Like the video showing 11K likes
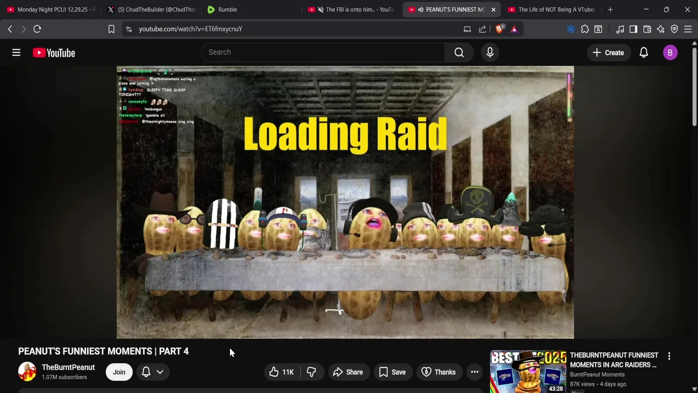This screenshot has width=698, height=393. (x=281, y=372)
